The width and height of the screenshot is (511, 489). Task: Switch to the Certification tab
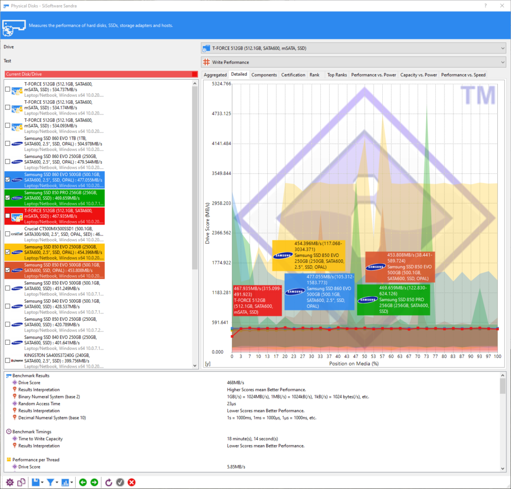click(293, 75)
